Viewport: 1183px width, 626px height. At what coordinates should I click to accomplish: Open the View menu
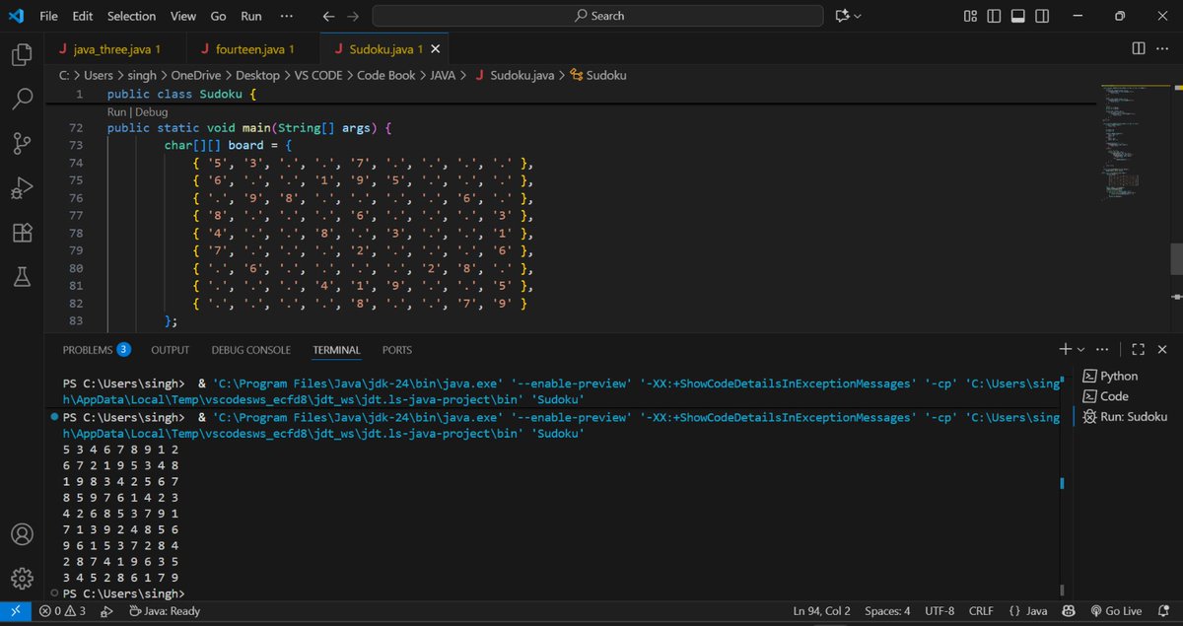[x=182, y=16]
